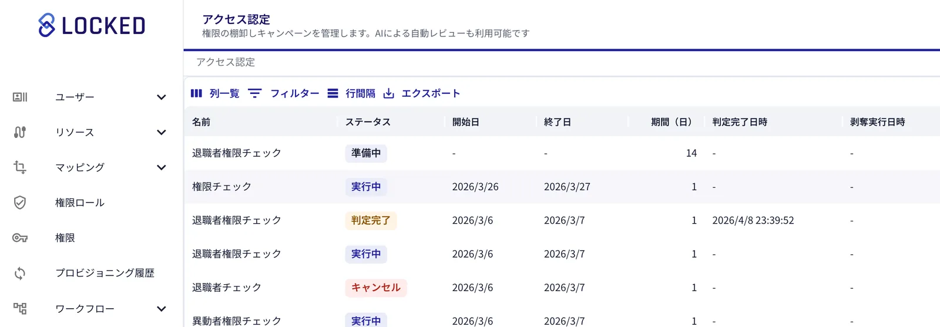Click the 2026/3/26 start date cell
The image size is (940, 327).
click(x=475, y=187)
